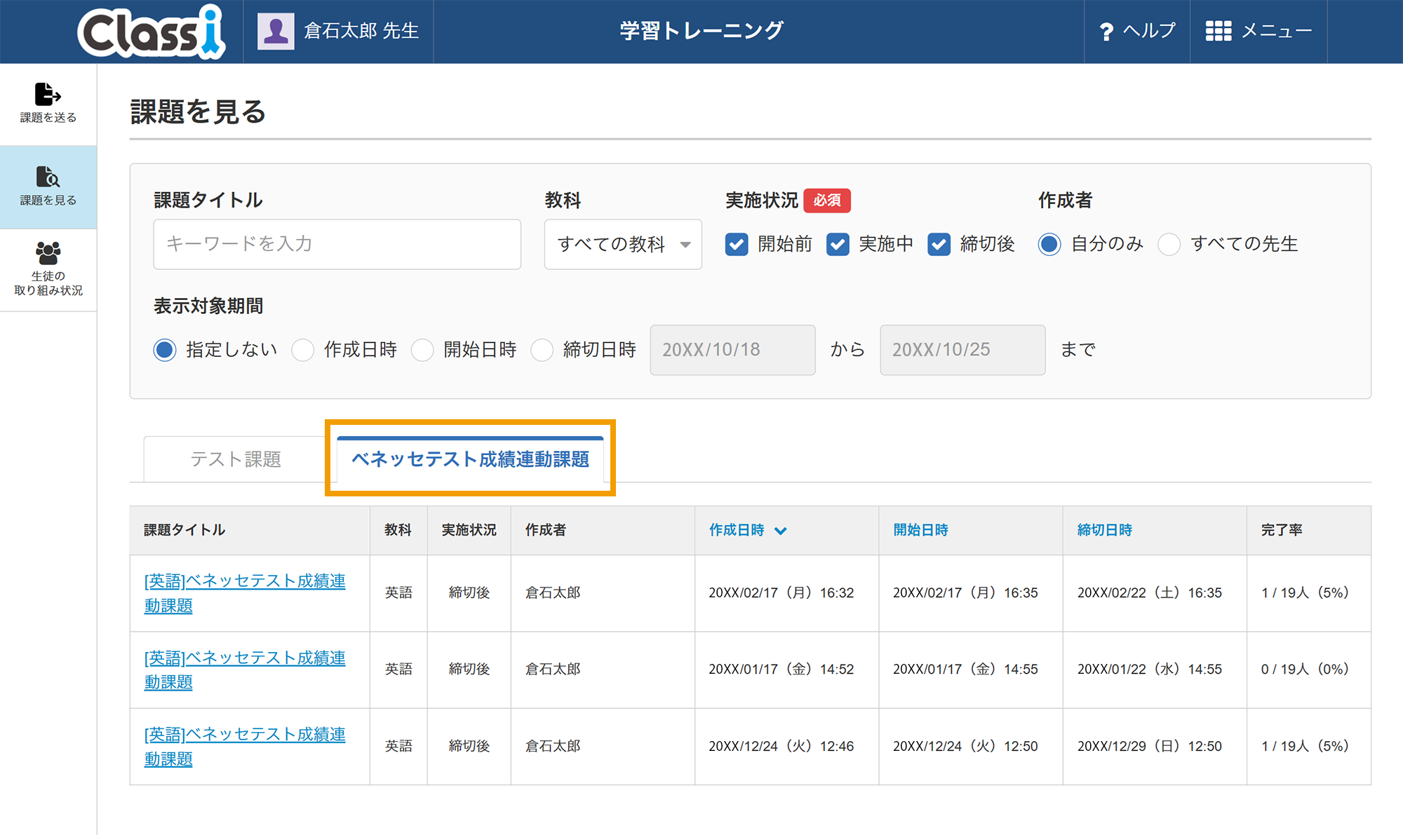1403x835 pixels.
Task: Switch to the ベネッセテスト成績連動課題 tab
Action: (470, 459)
